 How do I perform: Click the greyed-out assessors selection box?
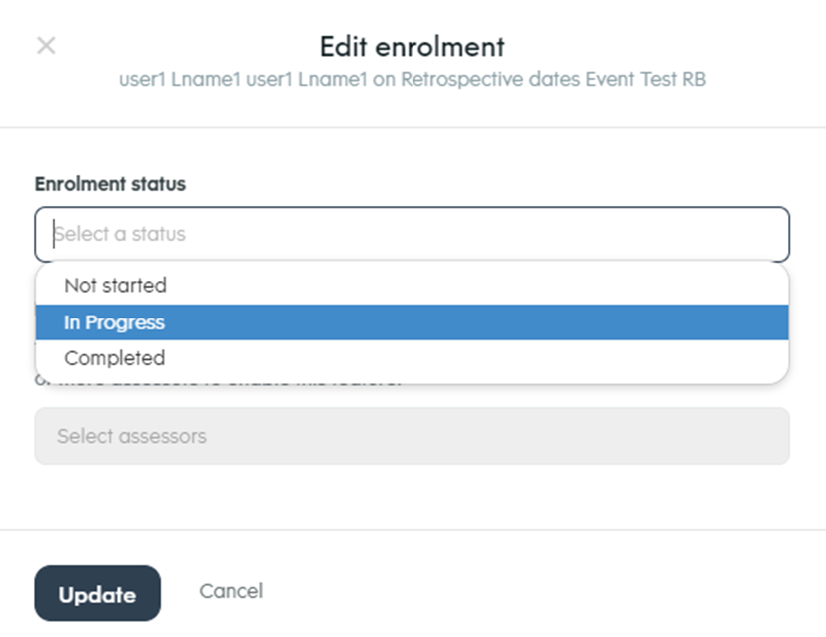412,436
